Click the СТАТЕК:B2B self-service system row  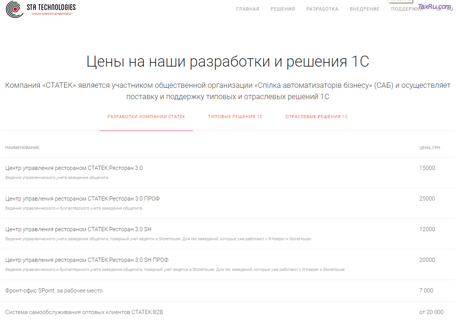point(84,312)
